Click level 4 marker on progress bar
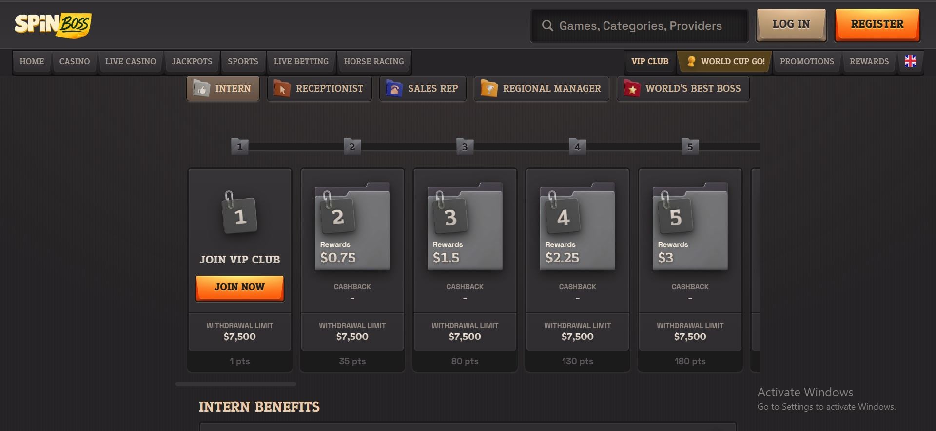The width and height of the screenshot is (936, 431). point(577,146)
